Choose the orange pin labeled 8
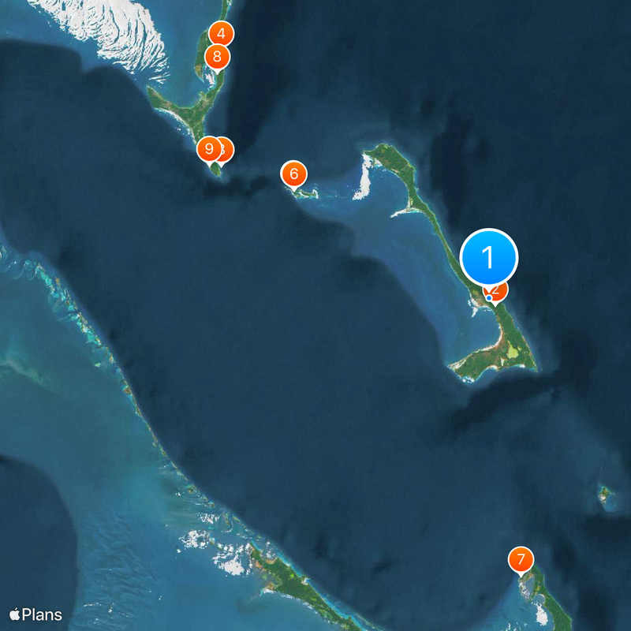 [x=218, y=57]
